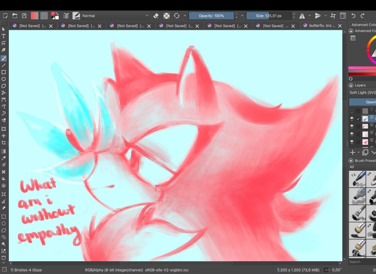Open the Advanced Color Selector settings icon
The image size is (376, 274).
(x=353, y=38)
